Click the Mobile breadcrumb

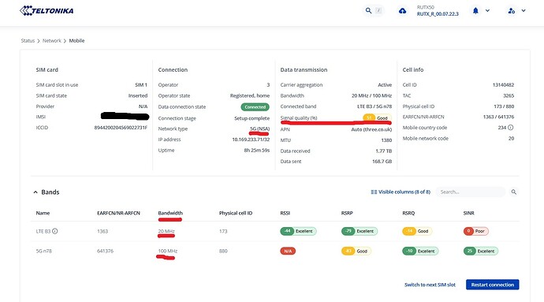point(76,41)
